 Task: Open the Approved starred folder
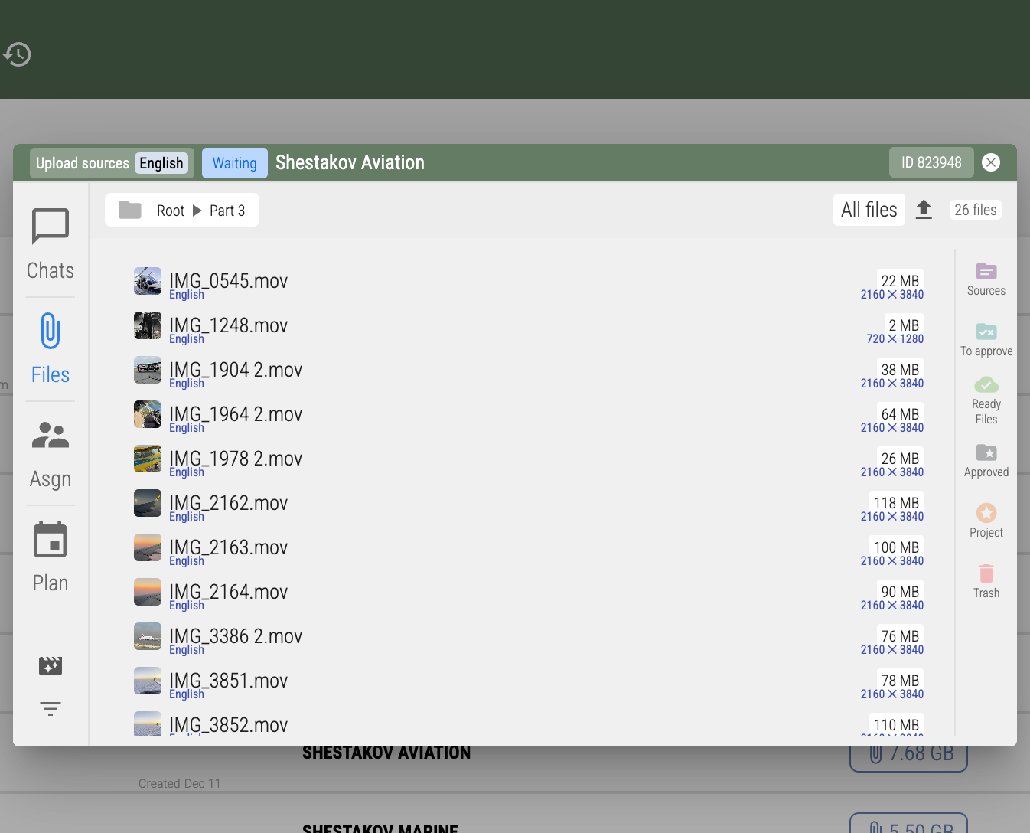click(986, 460)
